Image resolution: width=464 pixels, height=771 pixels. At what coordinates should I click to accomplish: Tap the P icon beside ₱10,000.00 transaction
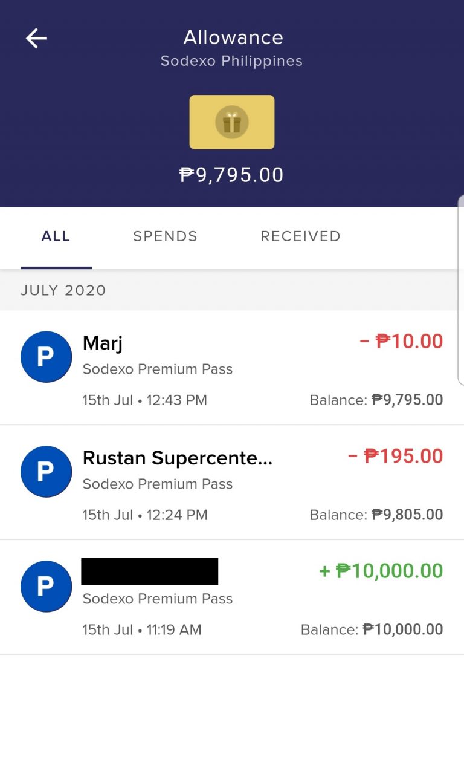point(46,587)
